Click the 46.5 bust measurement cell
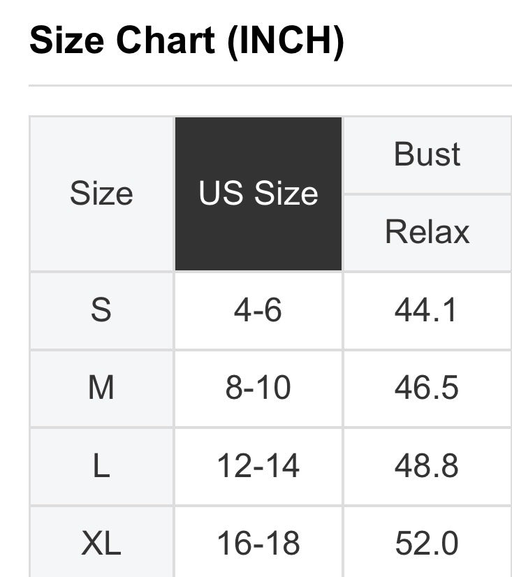 (x=426, y=387)
